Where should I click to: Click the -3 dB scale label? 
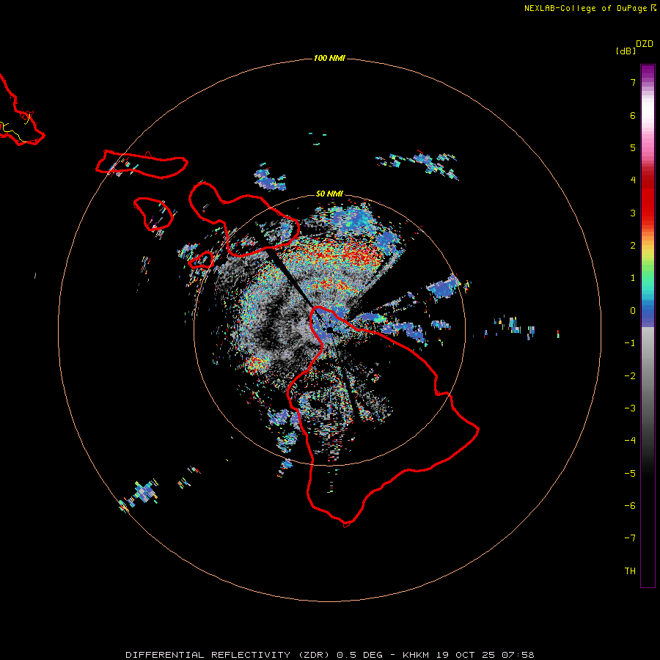coord(630,408)
